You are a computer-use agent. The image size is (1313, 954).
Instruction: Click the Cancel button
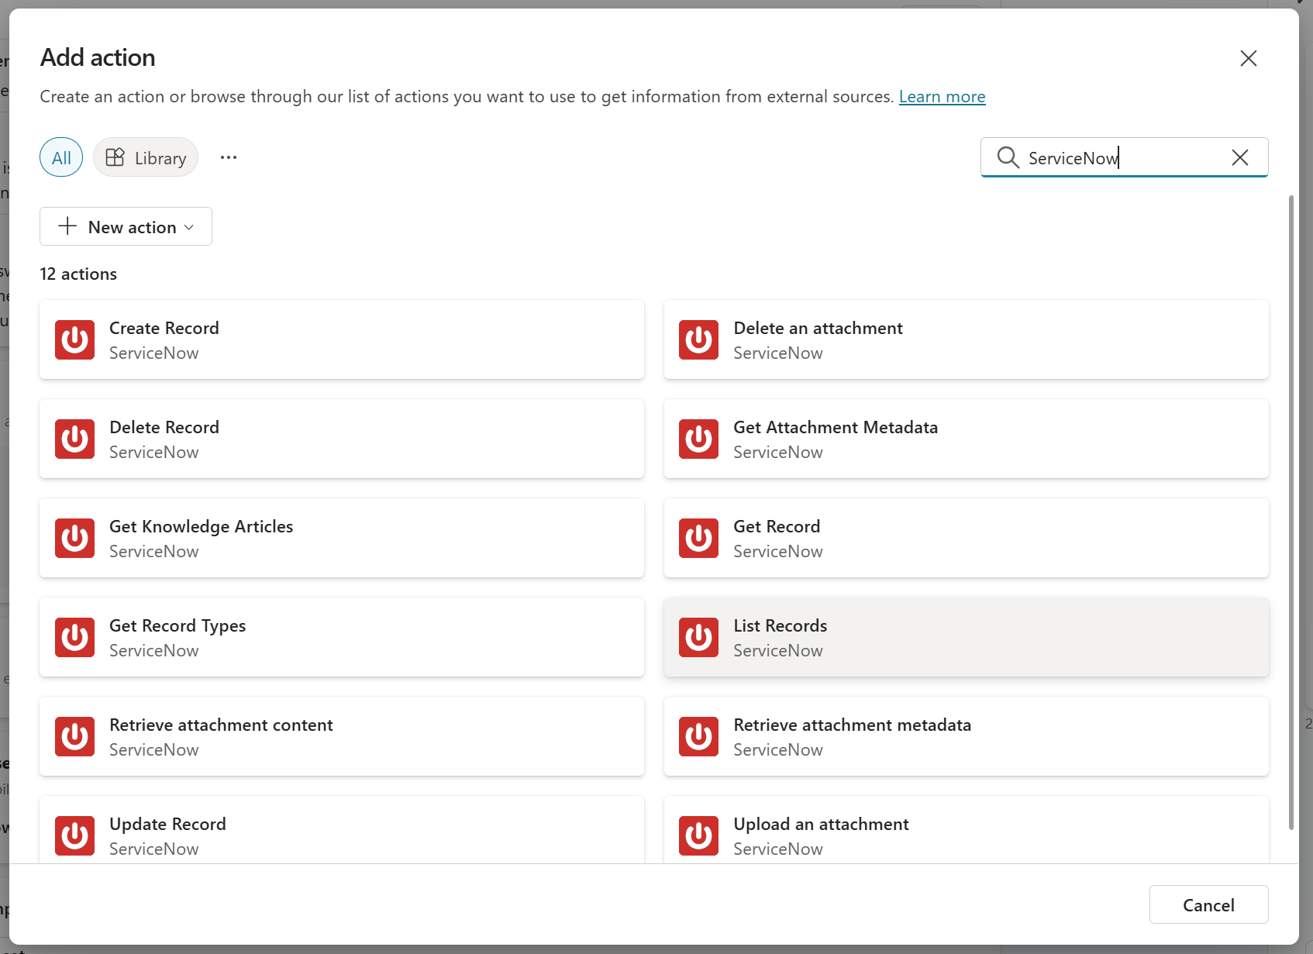click(1208, 904)
